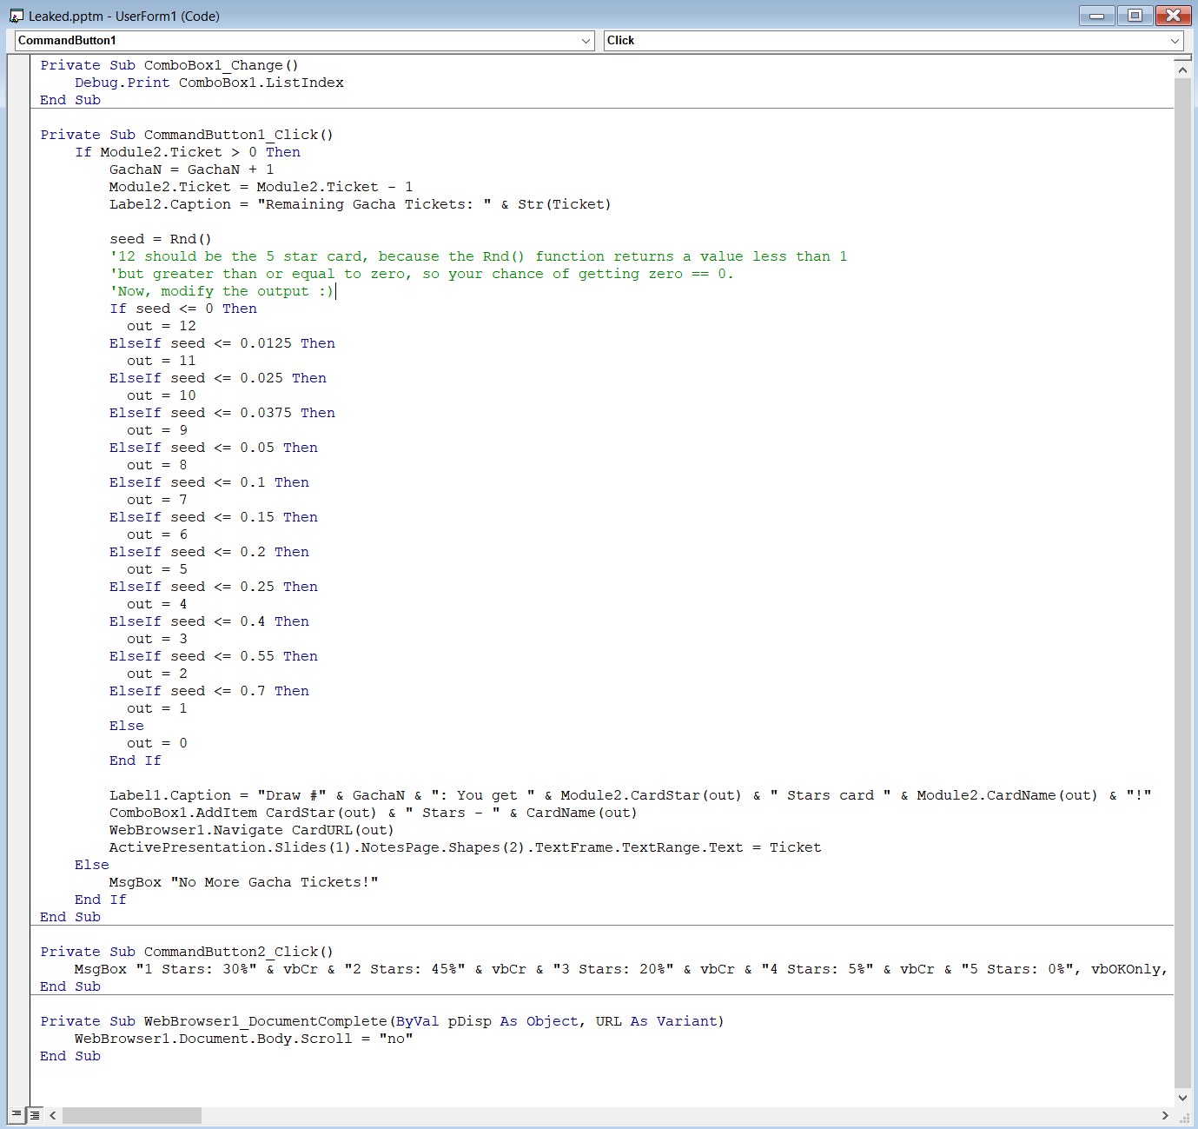The image size is (1198, 1129).
Task: Click 'ElseIf seed <= 0.025 Then' line
Action: [x=218, y=378]
